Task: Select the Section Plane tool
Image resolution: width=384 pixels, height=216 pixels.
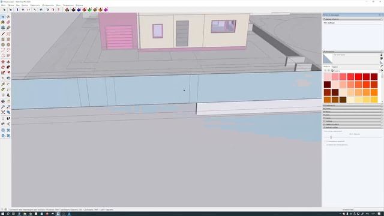Action: [x=8, y=124]
